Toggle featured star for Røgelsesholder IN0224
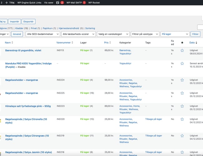Screen dimensions: 203x156 pyautogui.click(x=182, y=80)
